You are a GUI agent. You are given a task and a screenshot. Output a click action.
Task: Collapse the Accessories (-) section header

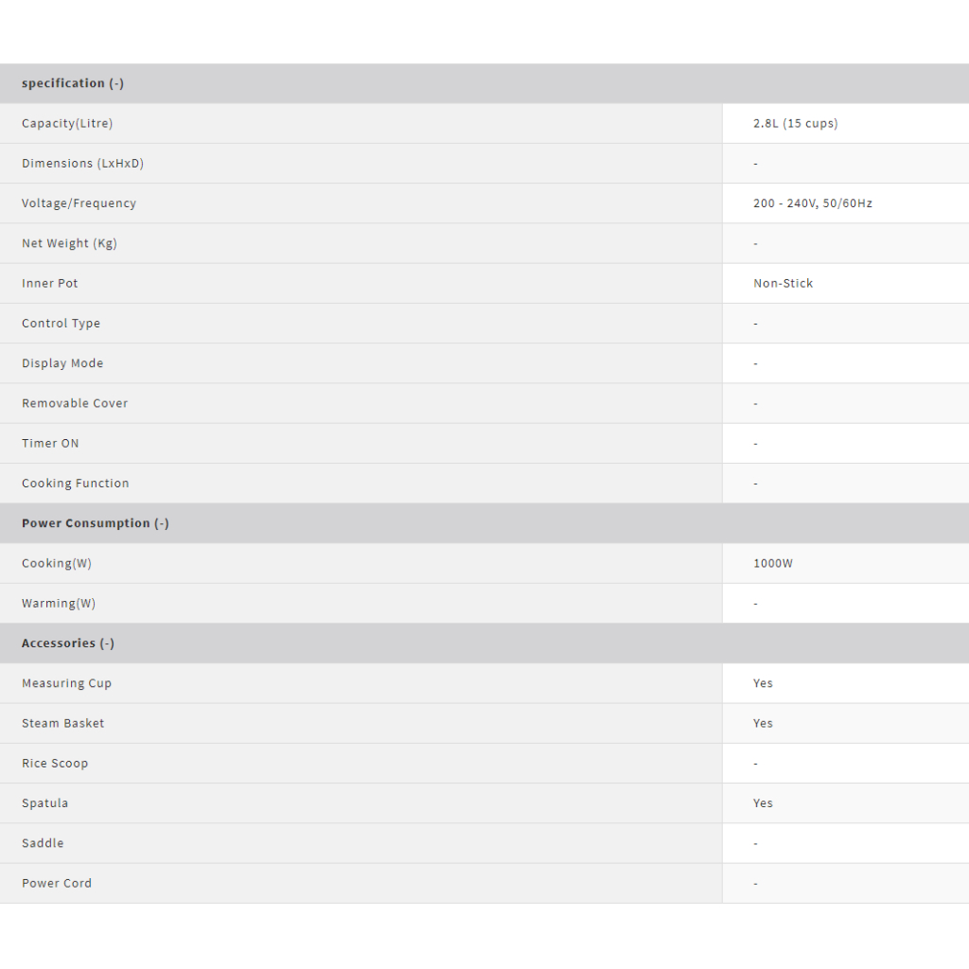tap(68, 643)
